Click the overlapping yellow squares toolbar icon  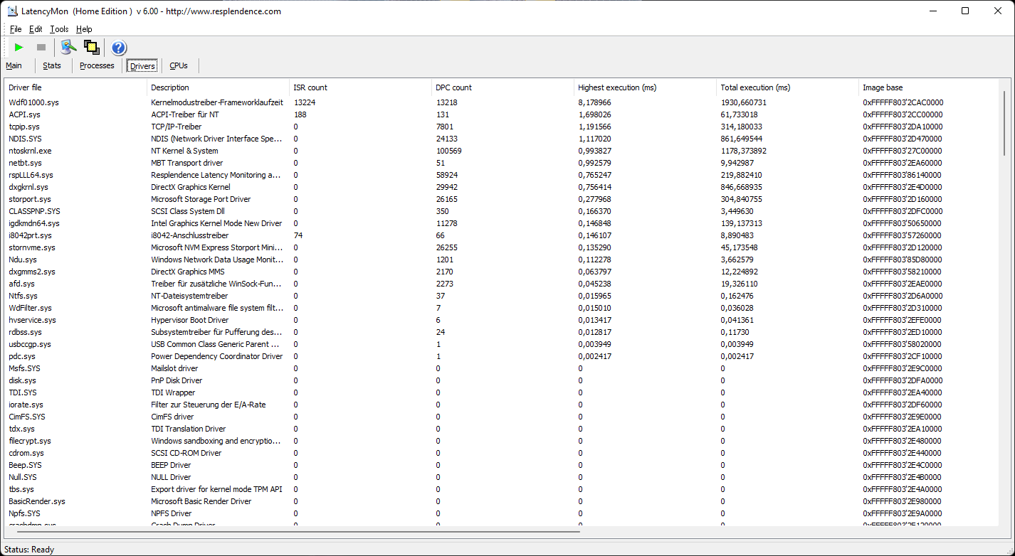click(x=91, y=48)
